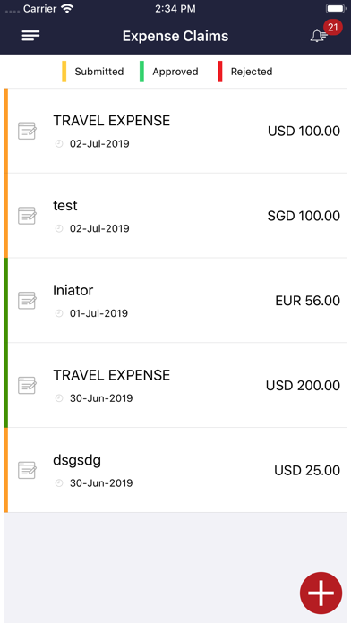Open the hamburger menu

pyautogui.click(x=30, y=36)
